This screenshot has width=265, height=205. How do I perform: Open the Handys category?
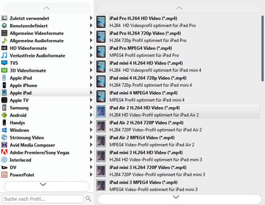pyautogui.click(x=47, y=123)
